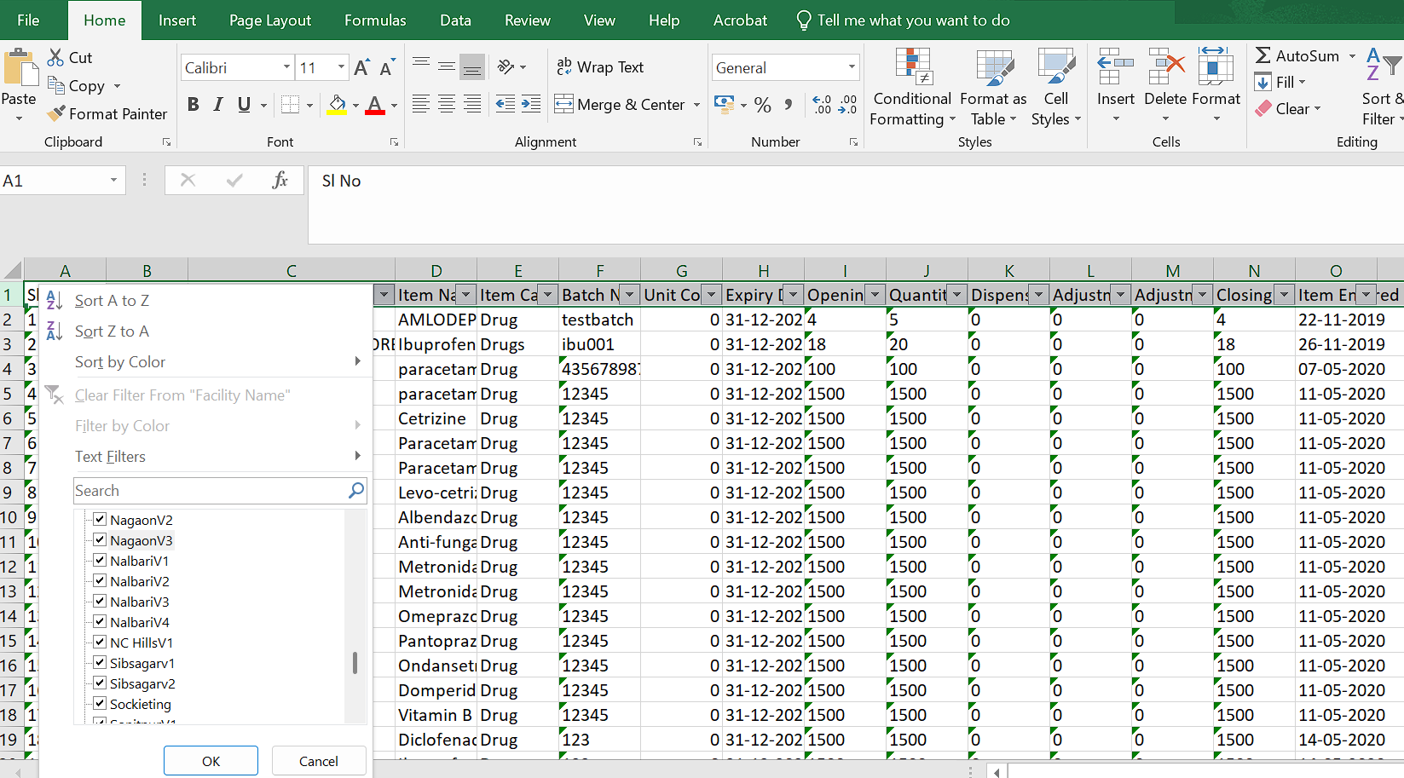Click the Increase Font Size icon

click(361, 68)
